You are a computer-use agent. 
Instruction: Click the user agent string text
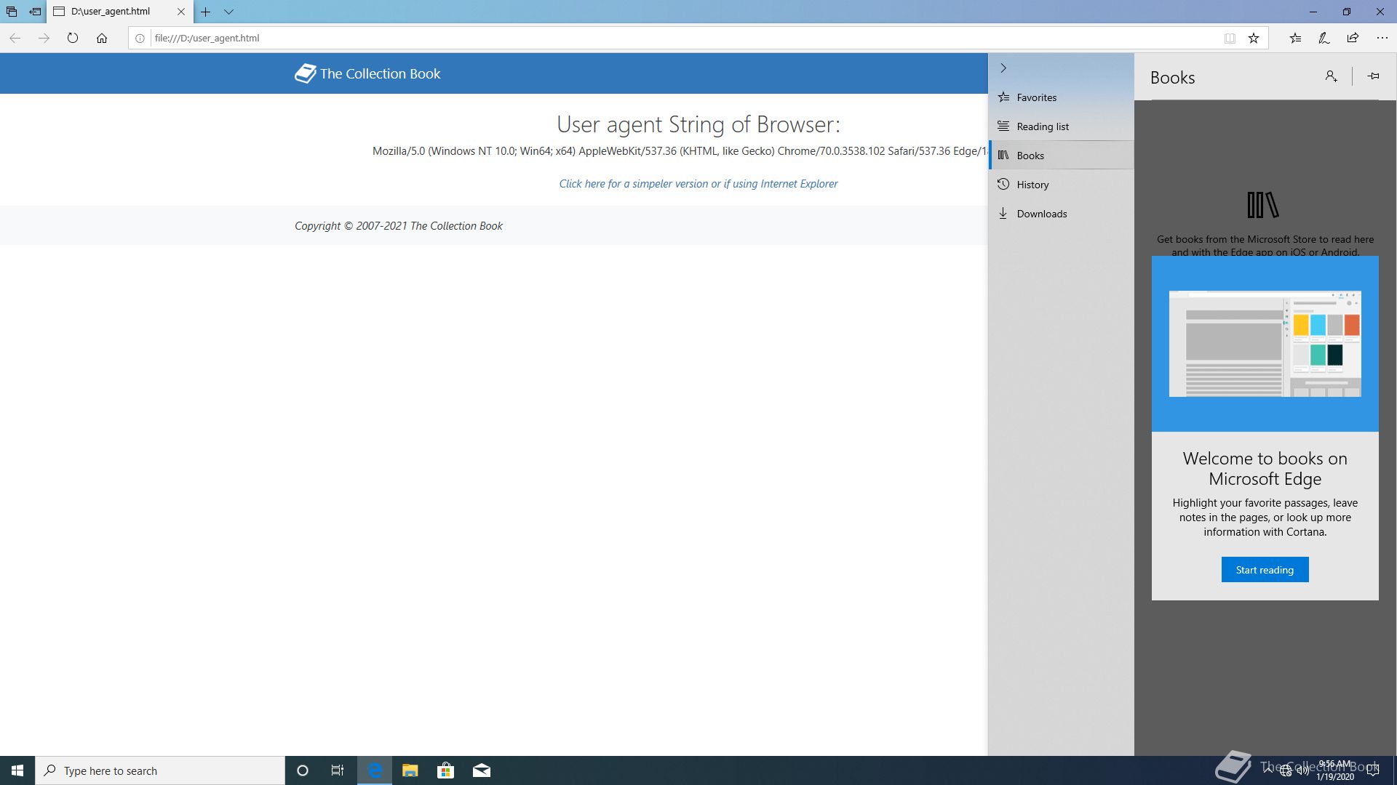[680, 151]
